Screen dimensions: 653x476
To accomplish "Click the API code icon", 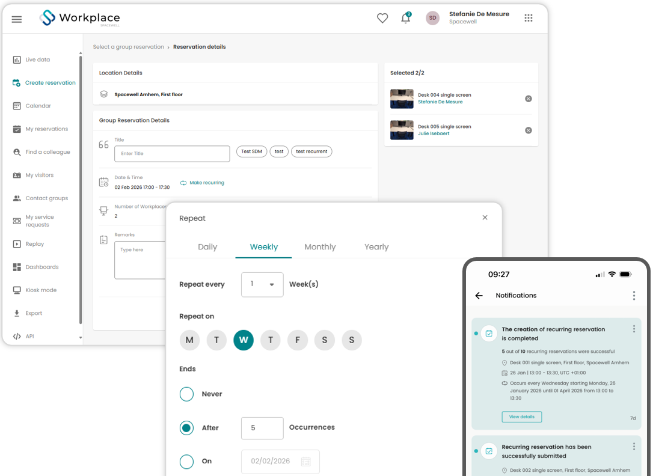I will 17,336.
